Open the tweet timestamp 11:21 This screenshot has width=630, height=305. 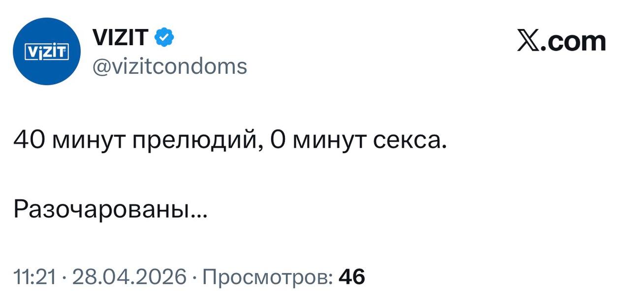click(x=33, y=278)
